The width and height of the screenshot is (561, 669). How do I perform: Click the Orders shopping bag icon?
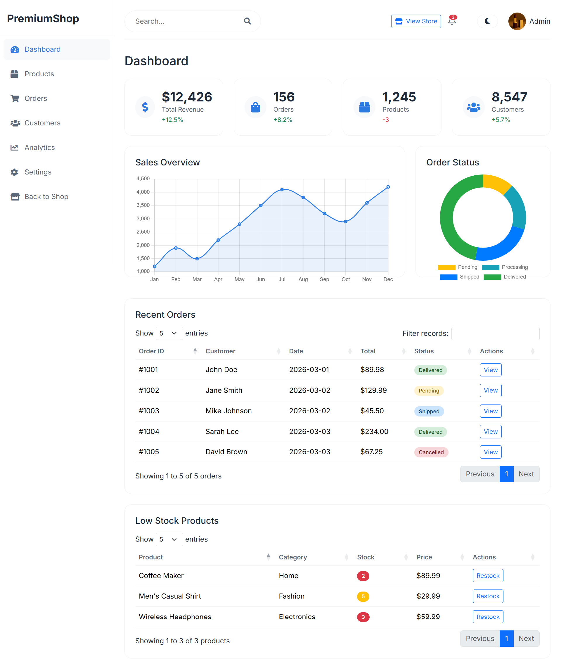click(255, 107)
